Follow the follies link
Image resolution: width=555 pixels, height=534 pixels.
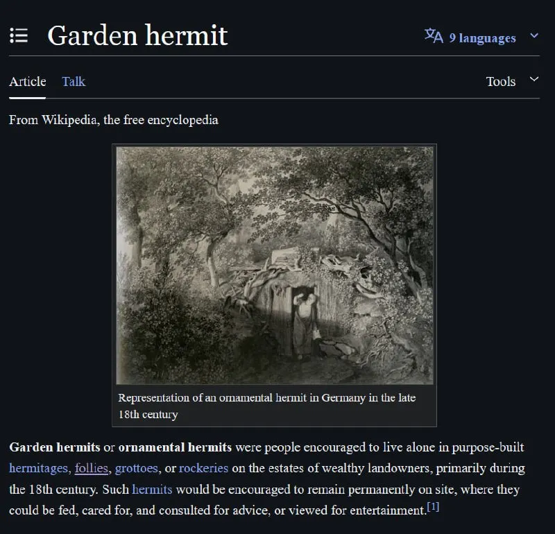[92, 468]
